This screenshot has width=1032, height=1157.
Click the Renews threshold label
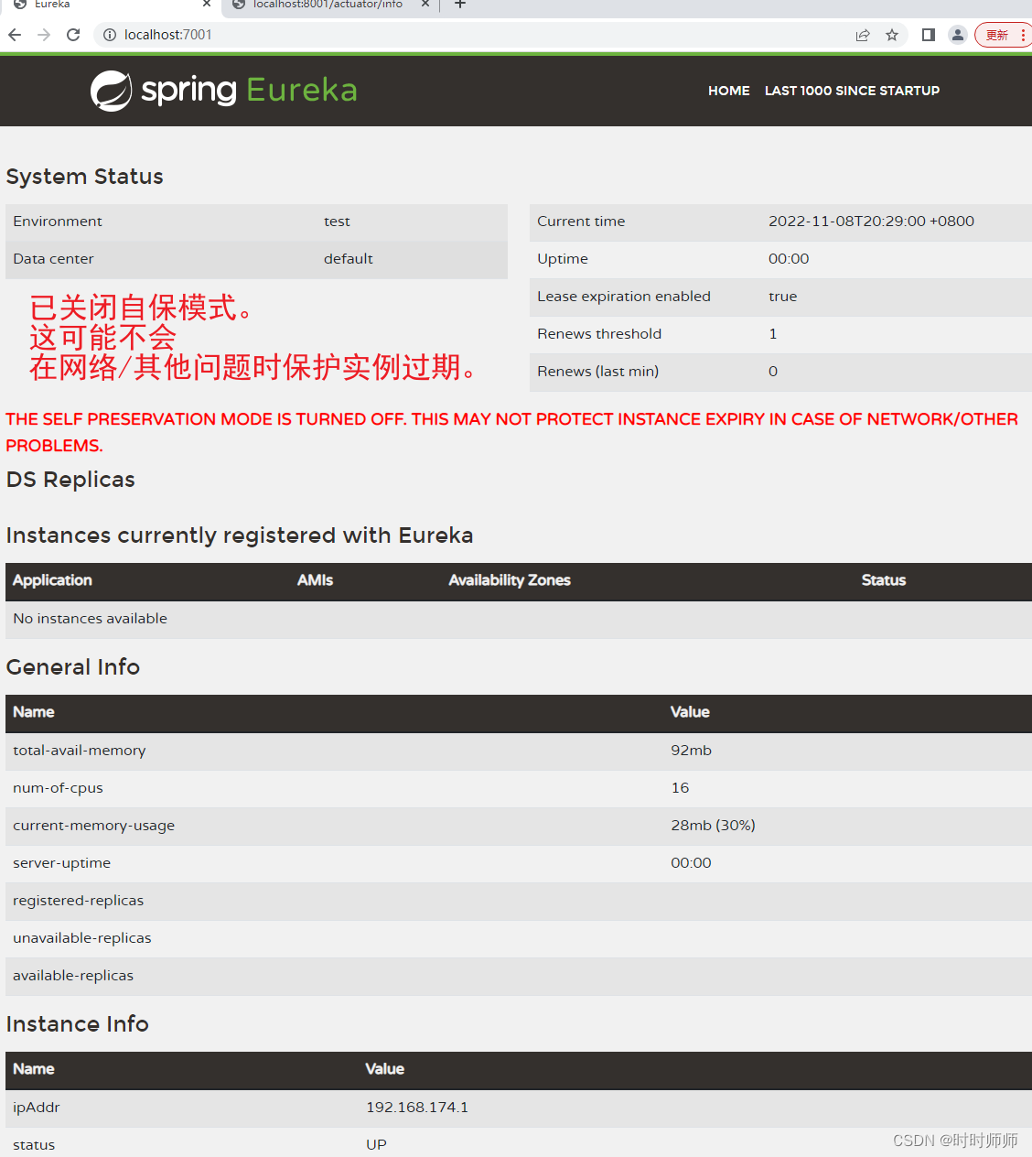click(599, 334)
